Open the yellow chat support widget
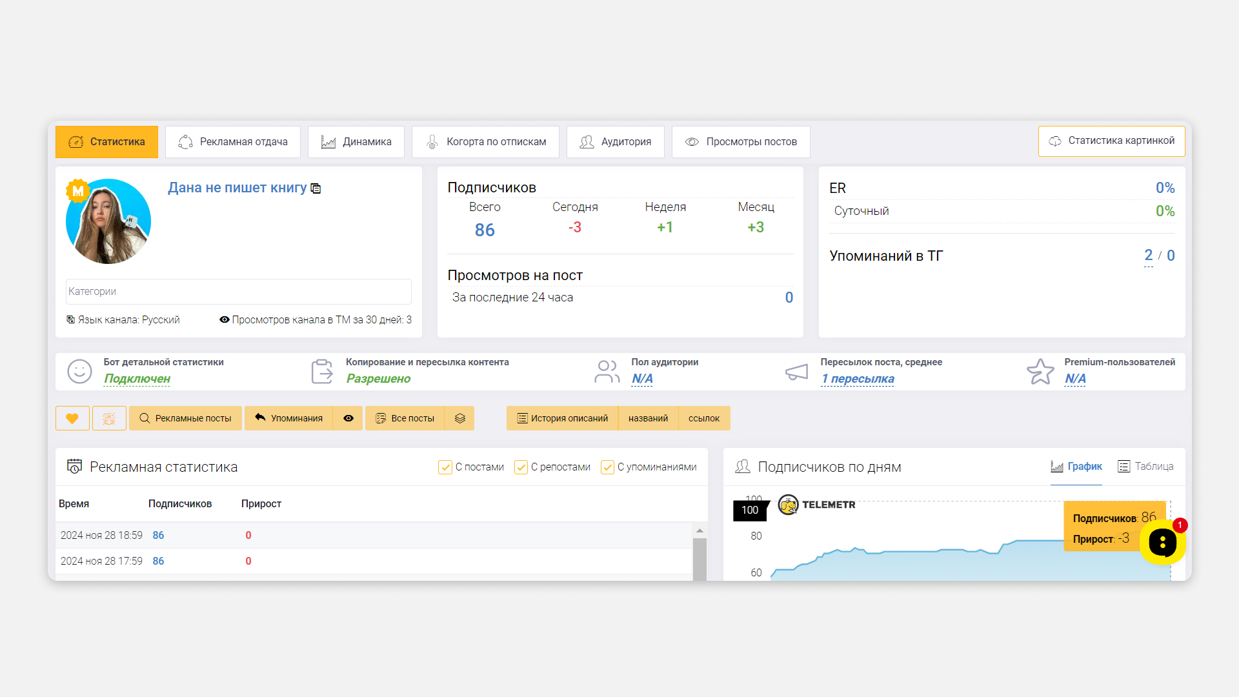Screen dimensions: 1239x697 [1162, 543]
